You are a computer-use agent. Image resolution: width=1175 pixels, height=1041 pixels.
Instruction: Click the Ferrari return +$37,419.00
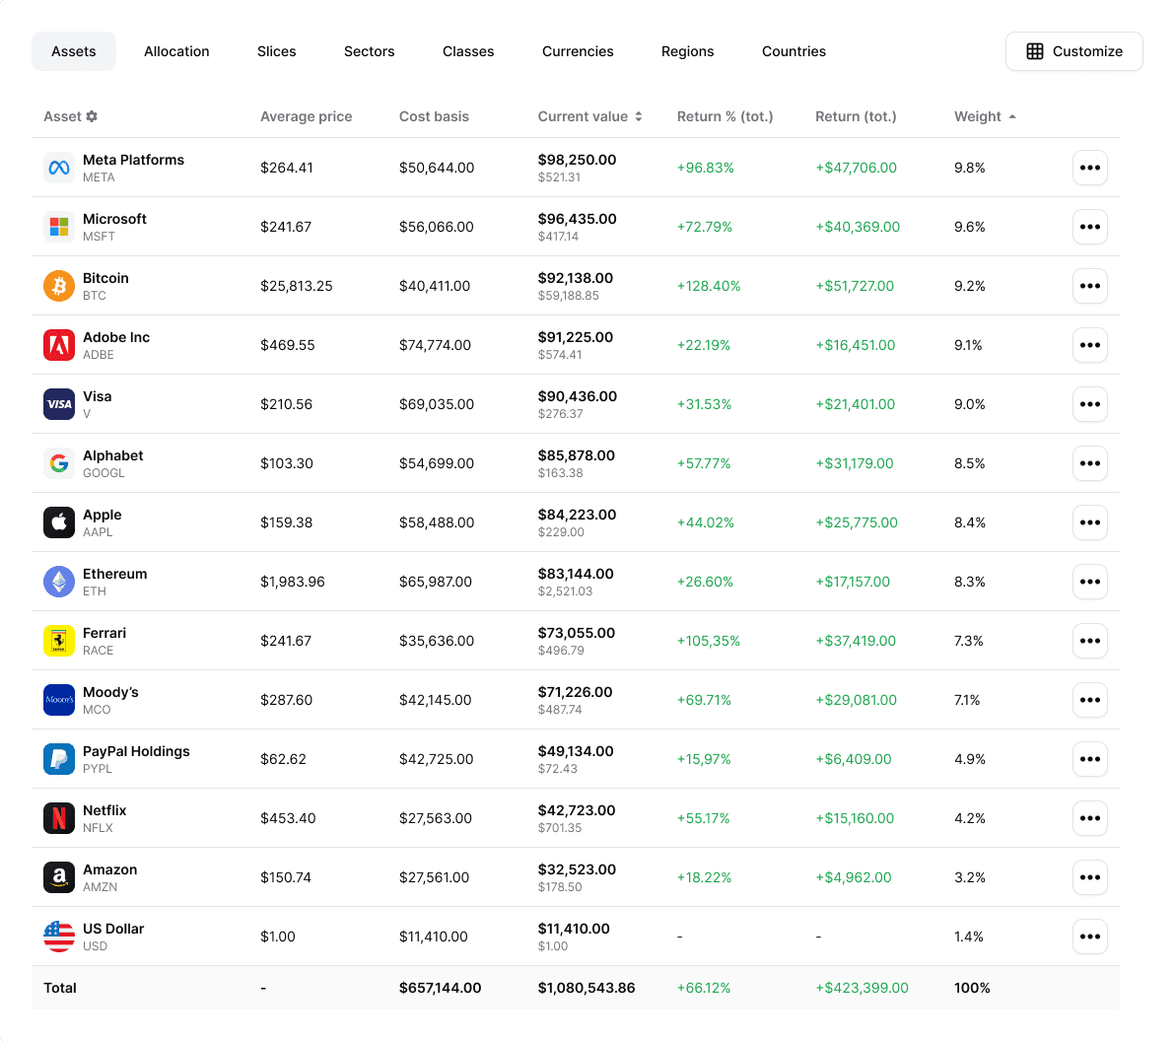pyautogui.click(x=856, y=642)
